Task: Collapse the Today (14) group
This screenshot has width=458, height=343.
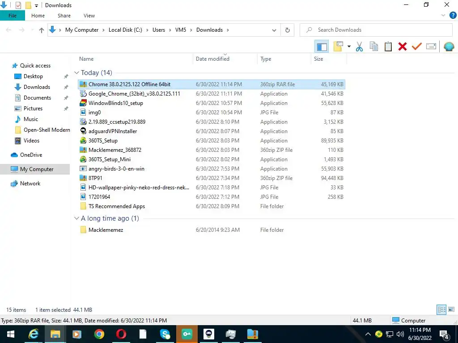Action: coord(76,73)
